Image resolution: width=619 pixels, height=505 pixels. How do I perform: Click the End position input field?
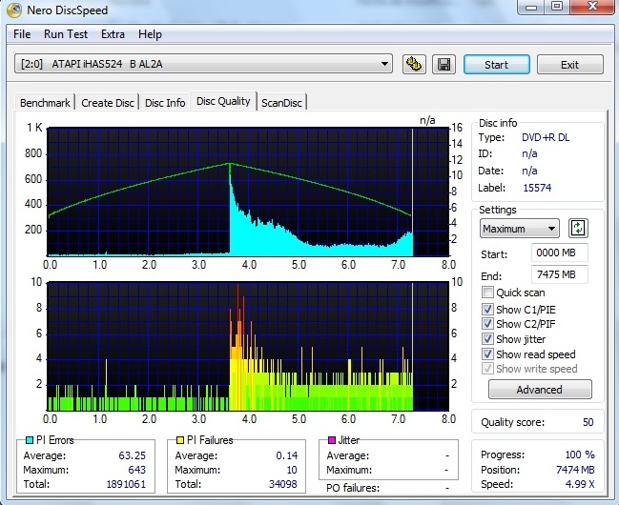pos(559,275)
